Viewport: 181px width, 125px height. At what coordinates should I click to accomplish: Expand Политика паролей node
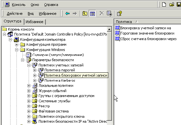pyautogui.click(x=35, y=70)
